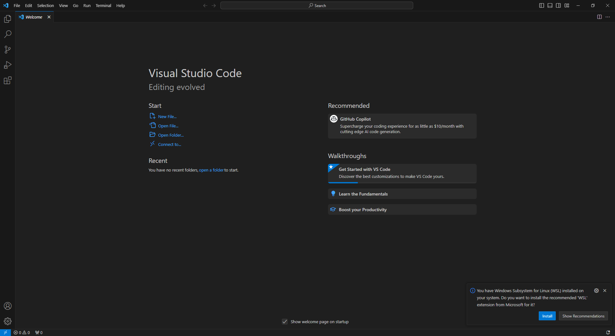This screenshot has width=615, height=336.
Task: Click the Accounts icon in activity bar
Action: [7, 306]
